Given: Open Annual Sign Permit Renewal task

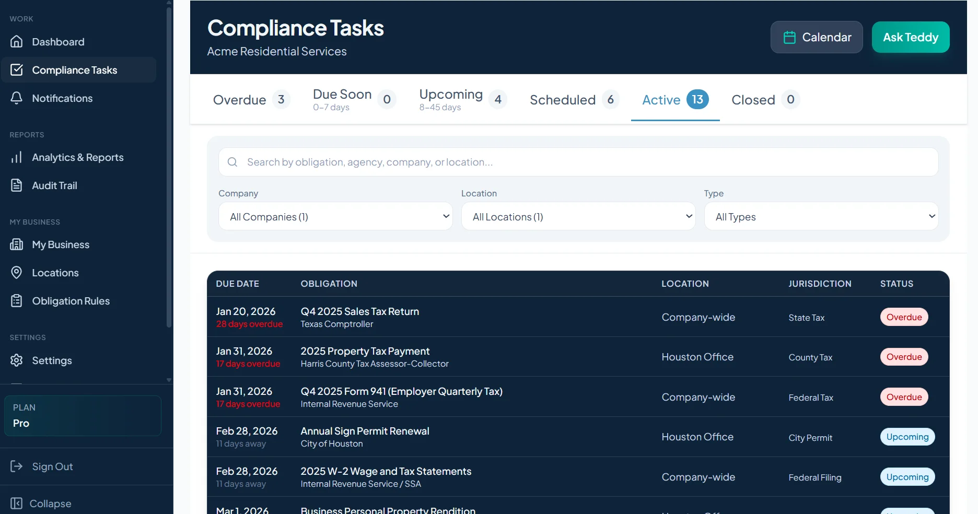Looking at the screenshot, I should pyautogui.click(x=365, y=431).
